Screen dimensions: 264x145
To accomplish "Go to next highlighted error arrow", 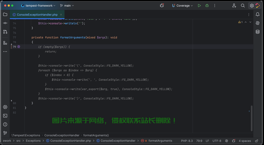I will tap(250, 22).
